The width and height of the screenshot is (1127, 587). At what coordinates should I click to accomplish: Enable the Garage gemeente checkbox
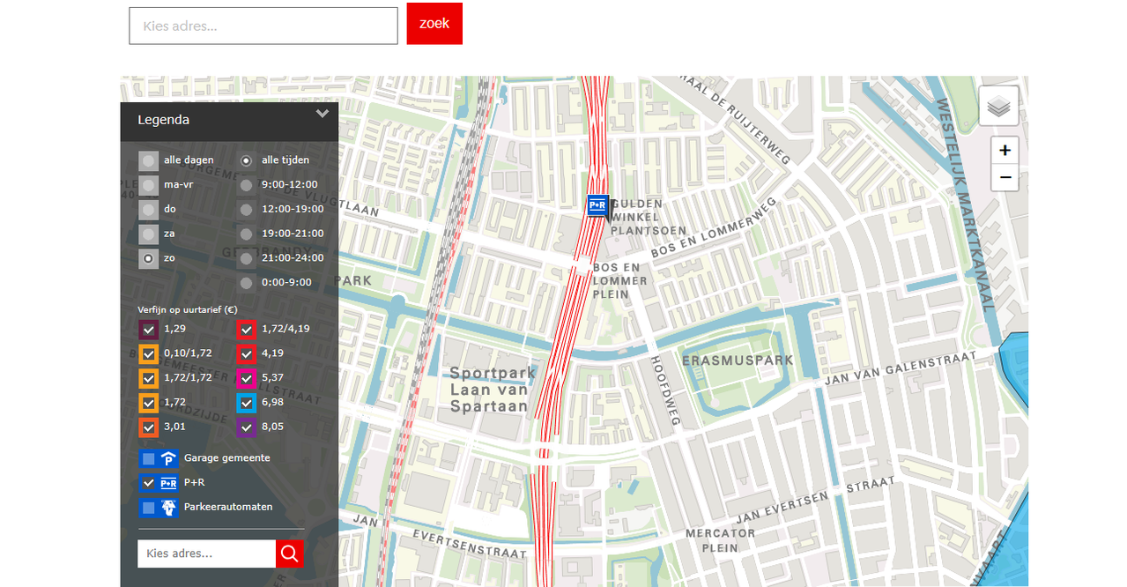click(x=148, y=458)
